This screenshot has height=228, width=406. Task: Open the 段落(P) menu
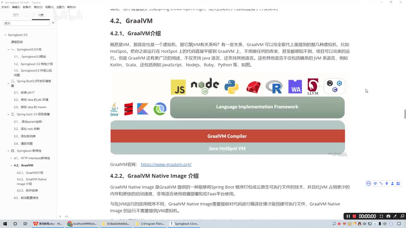(27, 7)
